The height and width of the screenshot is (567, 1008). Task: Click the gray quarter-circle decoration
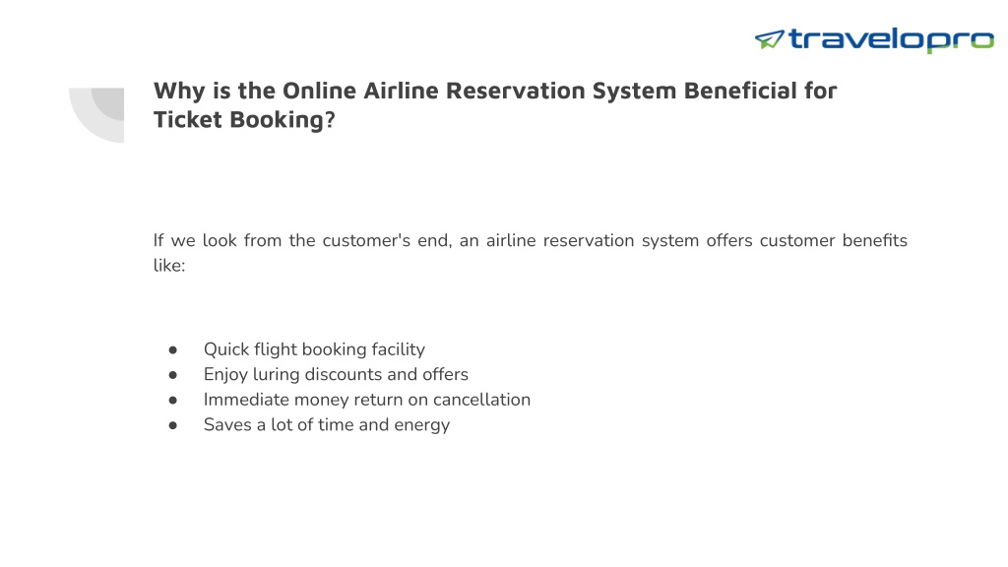pos(96,115)
